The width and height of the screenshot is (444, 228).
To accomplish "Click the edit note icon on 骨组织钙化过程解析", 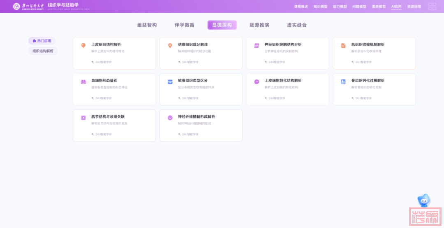I will pyautogui.click(x=343, y=81).
